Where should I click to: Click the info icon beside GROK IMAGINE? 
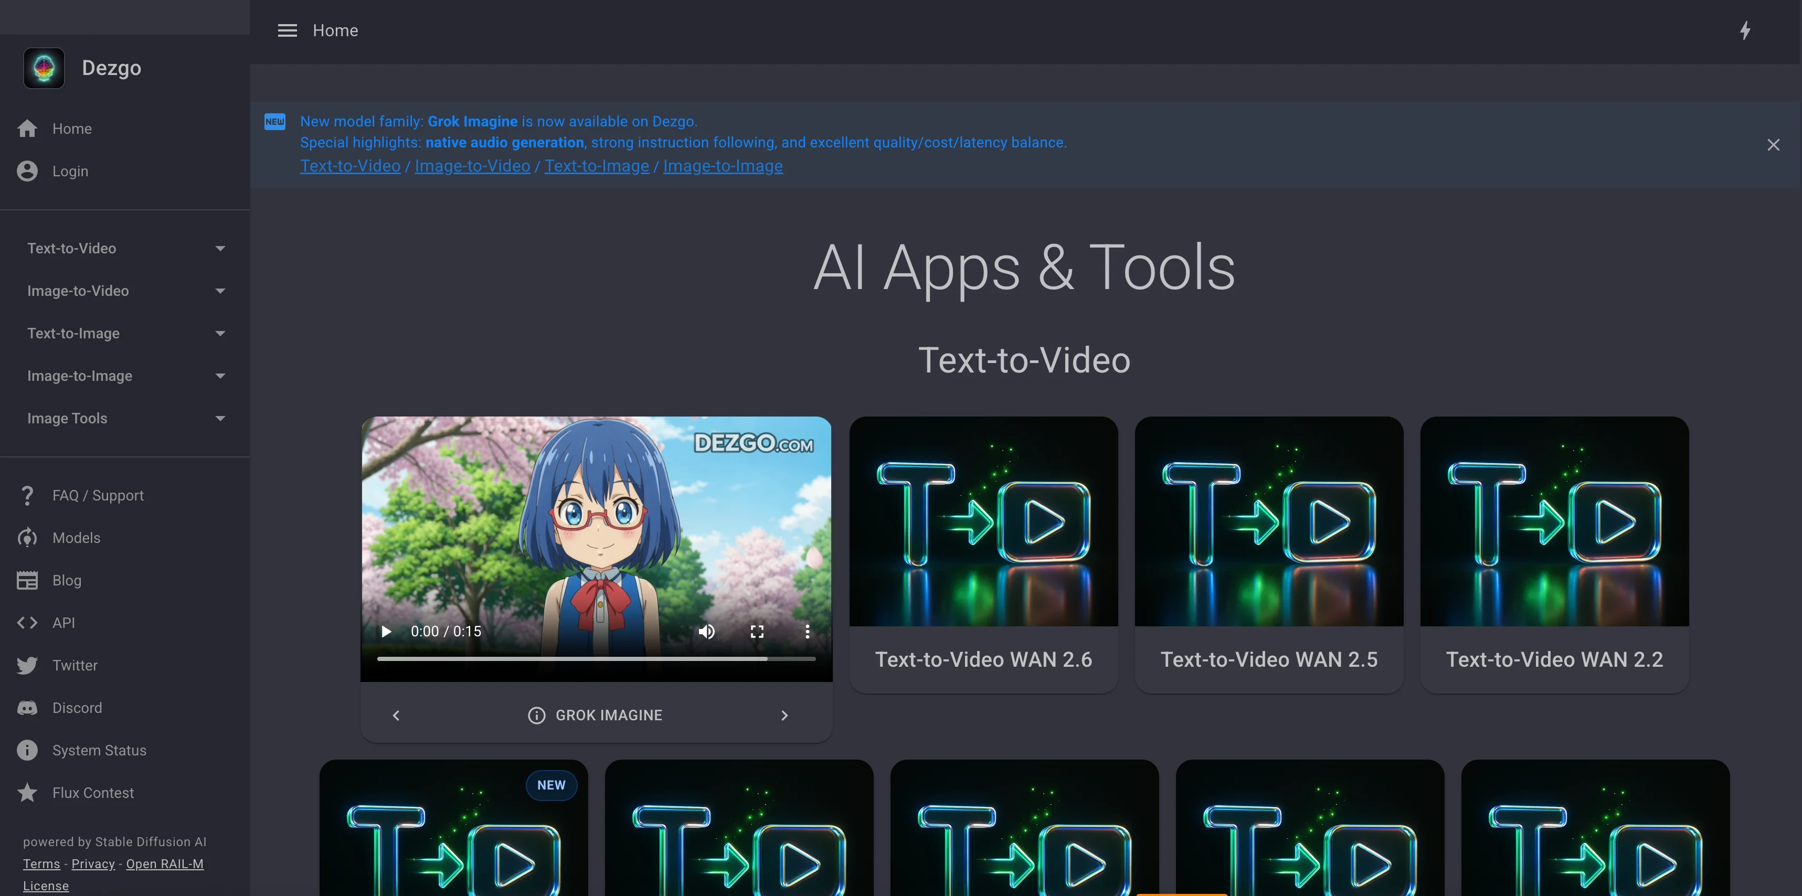coord(536,716)
